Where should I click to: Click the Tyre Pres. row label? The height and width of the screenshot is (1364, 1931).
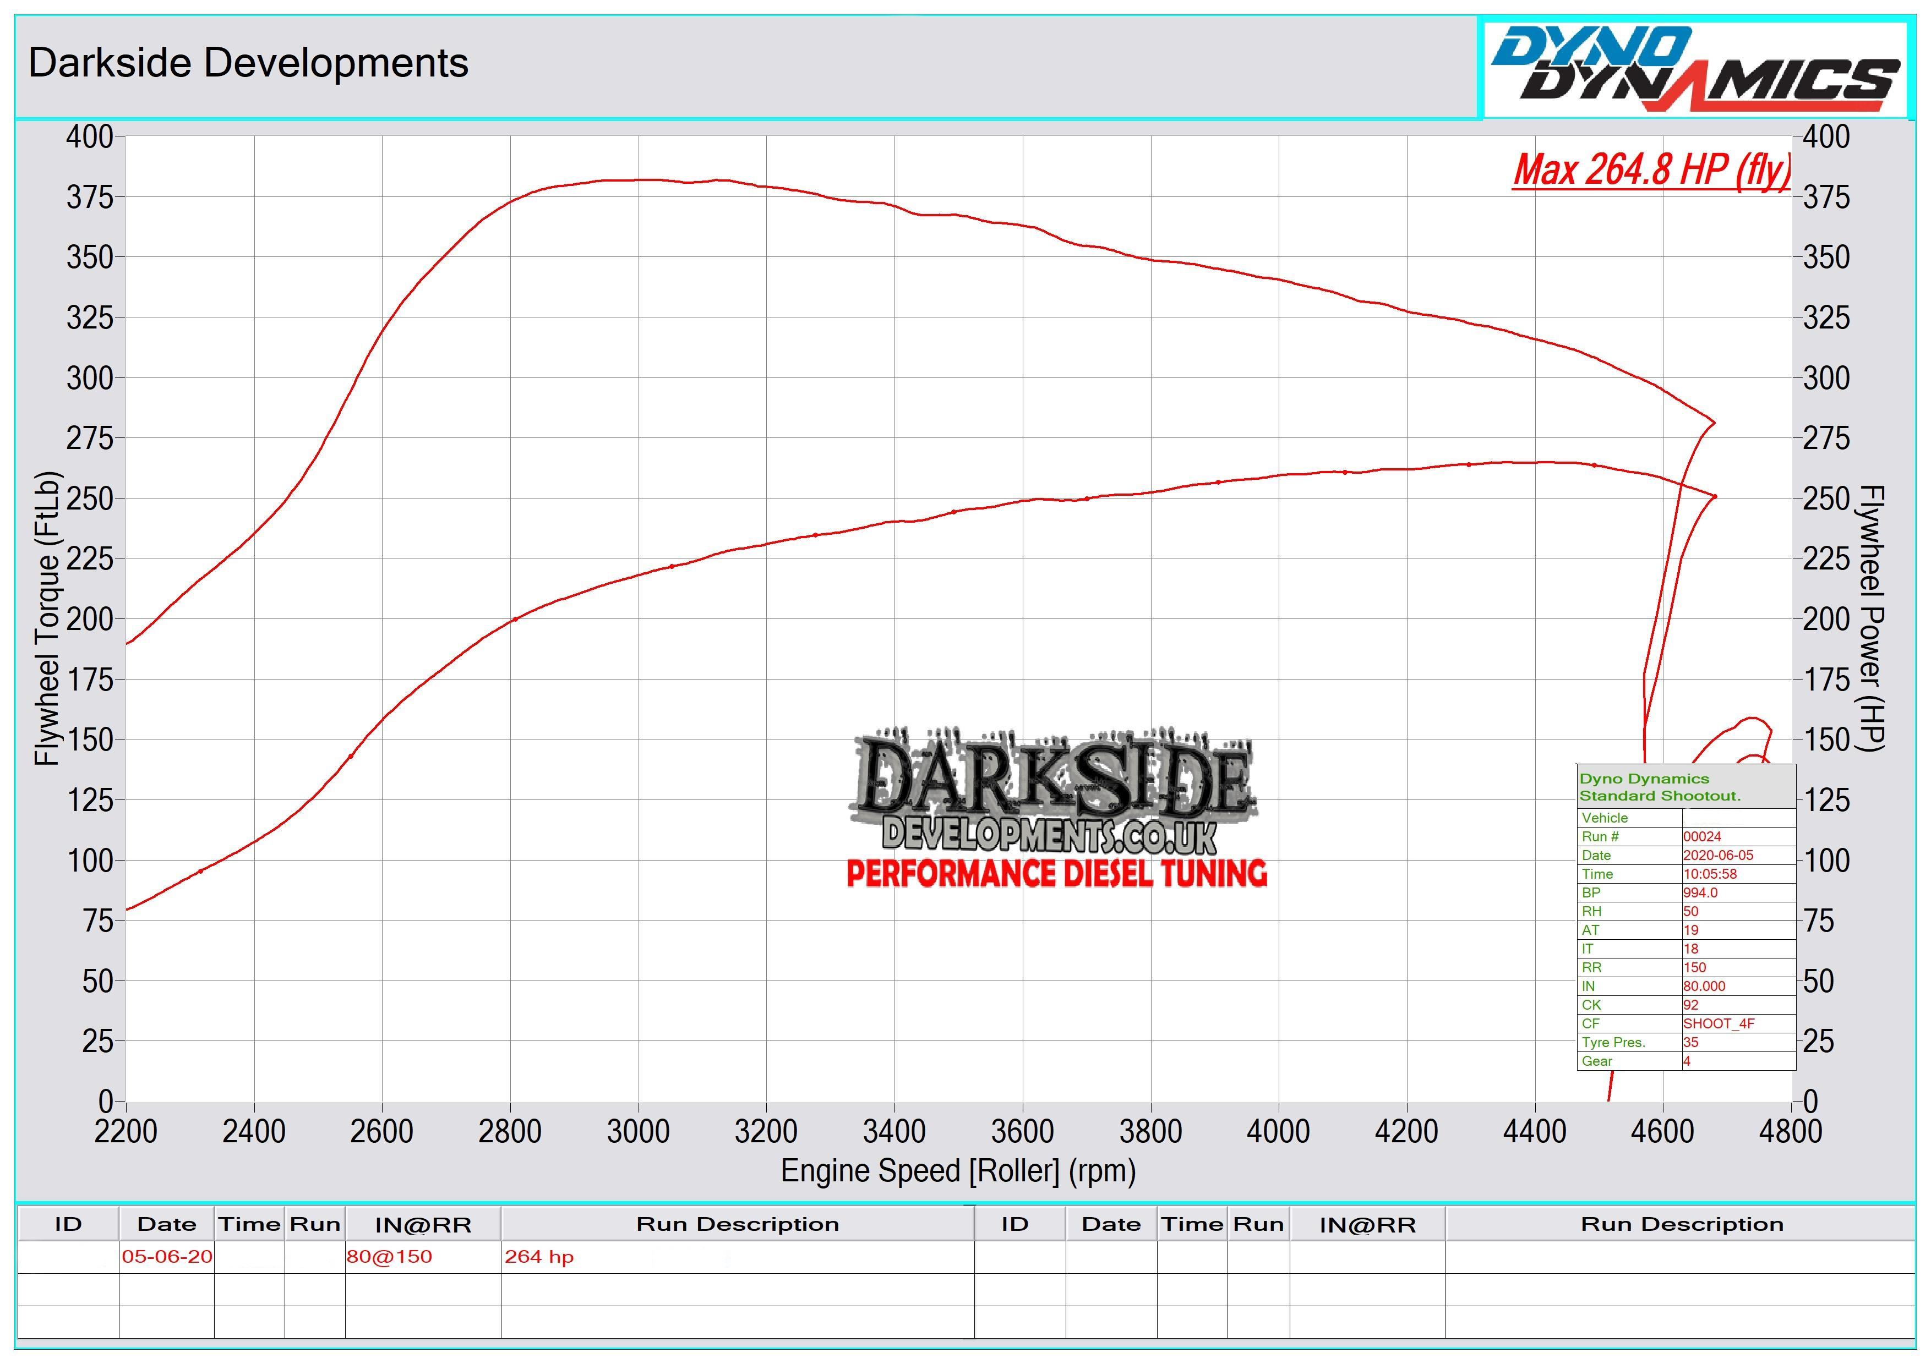coord(1613,1042)
